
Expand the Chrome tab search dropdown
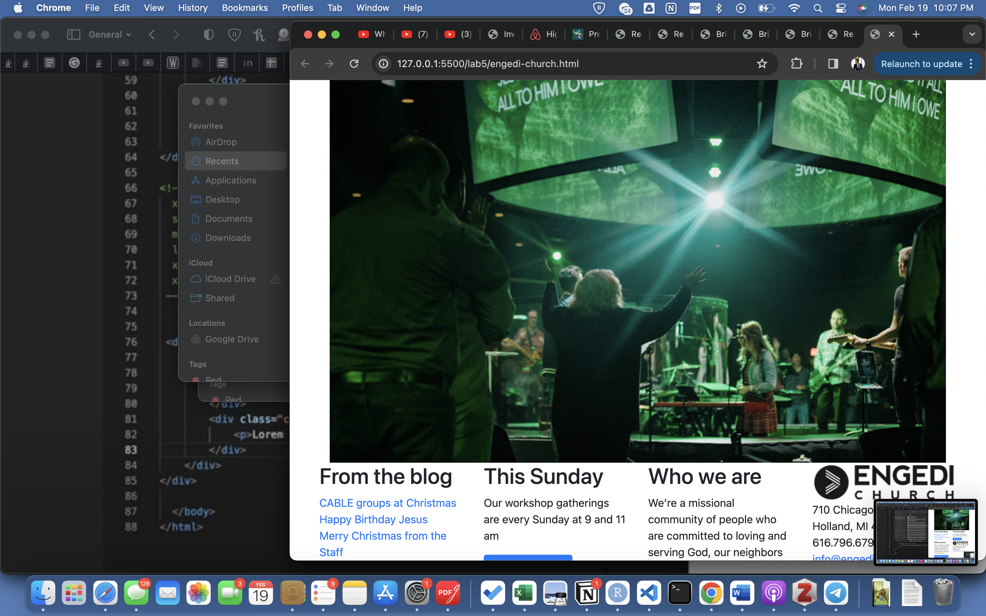[x=972, y=34]
